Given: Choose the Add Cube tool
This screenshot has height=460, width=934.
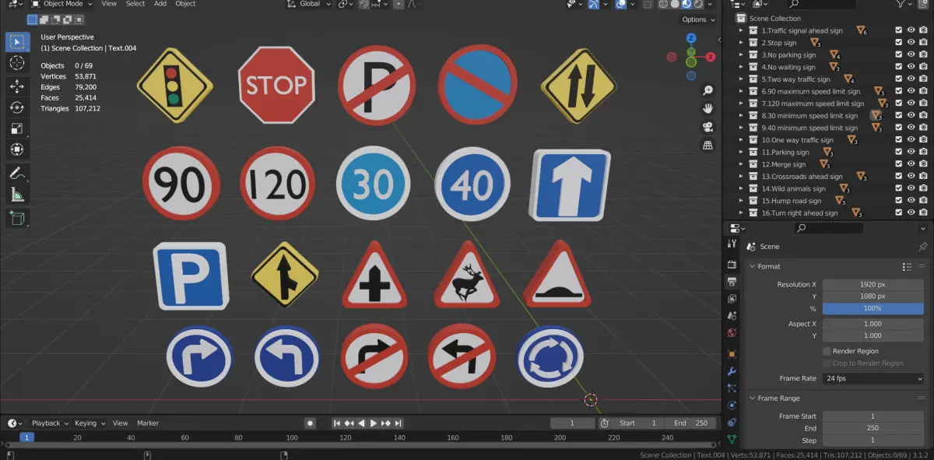Looking at the screenshot, I should click(x=17, y=218).
